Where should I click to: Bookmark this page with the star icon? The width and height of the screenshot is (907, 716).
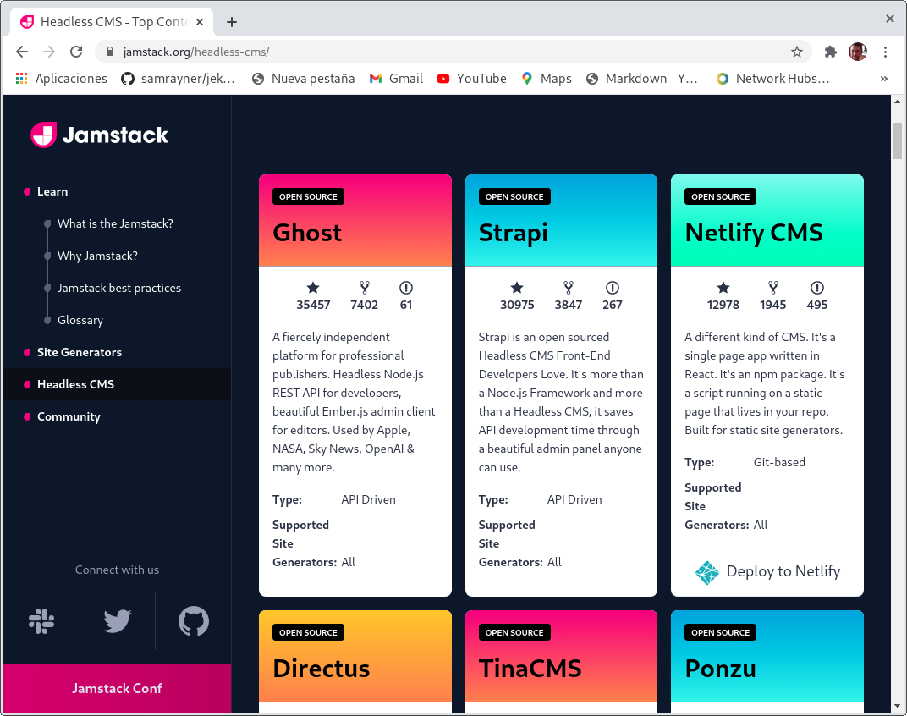796,52
